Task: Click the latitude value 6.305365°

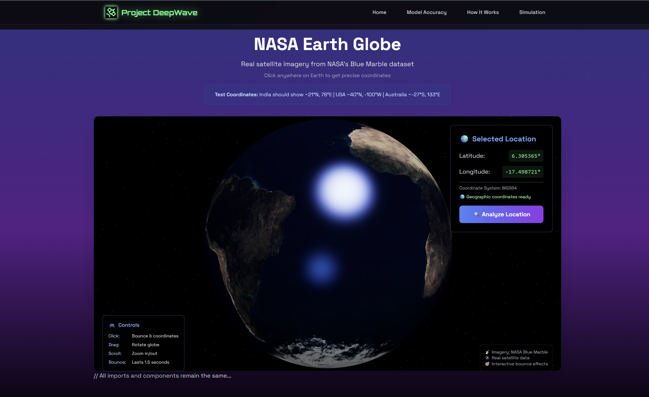Action: (526, 156)
